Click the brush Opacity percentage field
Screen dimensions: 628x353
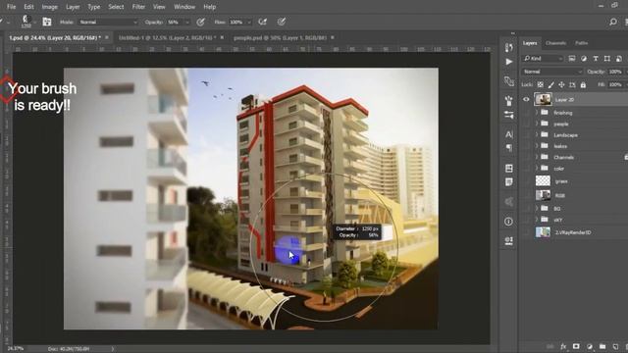[175, 22]
